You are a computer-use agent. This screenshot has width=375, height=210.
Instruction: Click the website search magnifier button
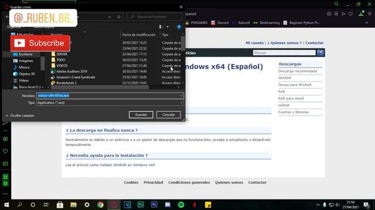click(x=321, y=52)
